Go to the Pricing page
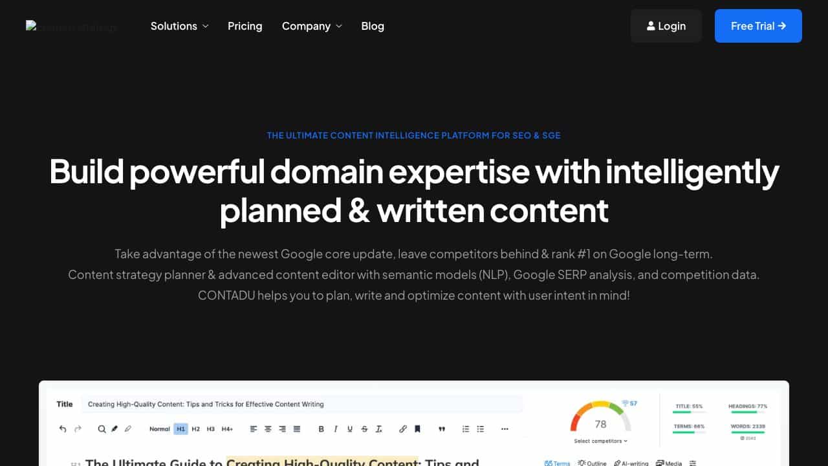The image size is (828, 466). click(x=245, y=26)
